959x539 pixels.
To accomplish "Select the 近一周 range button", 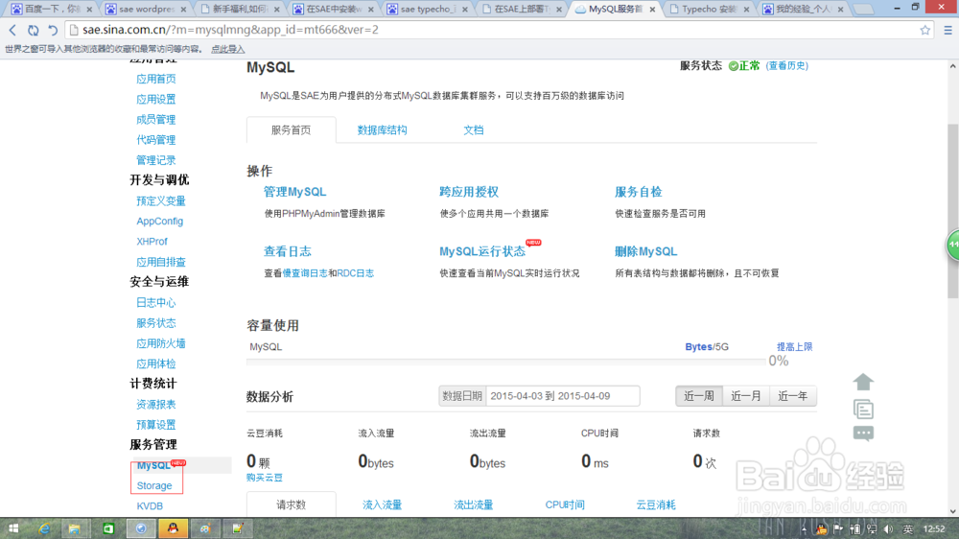I will pyautogui.click(x=699, y=396).
